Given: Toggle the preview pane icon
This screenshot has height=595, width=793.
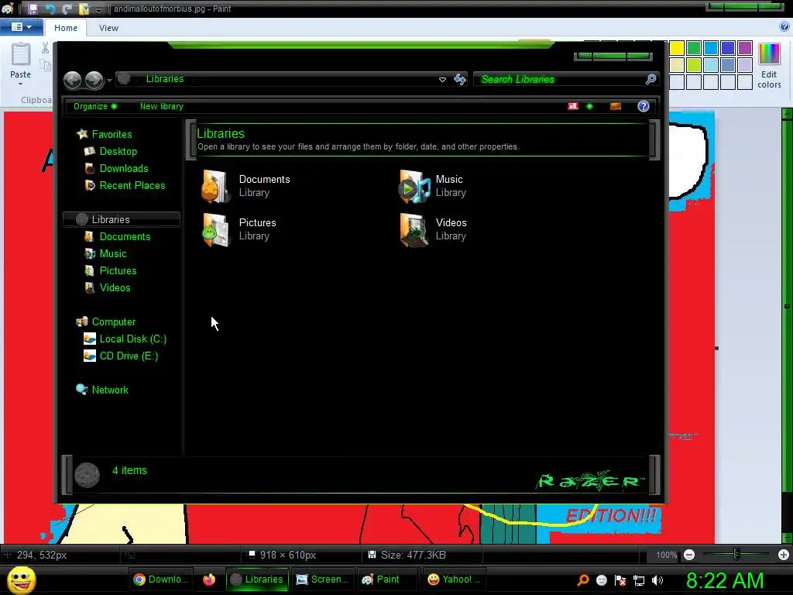Looking at the screenshot, I should 616,106.
